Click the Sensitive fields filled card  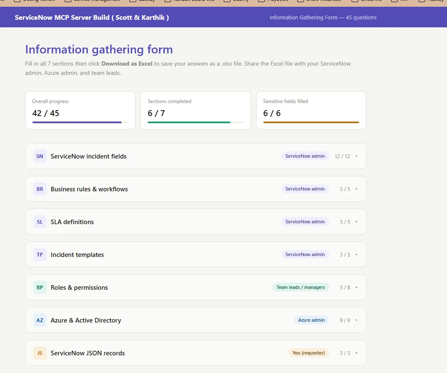tap(311, 110)
